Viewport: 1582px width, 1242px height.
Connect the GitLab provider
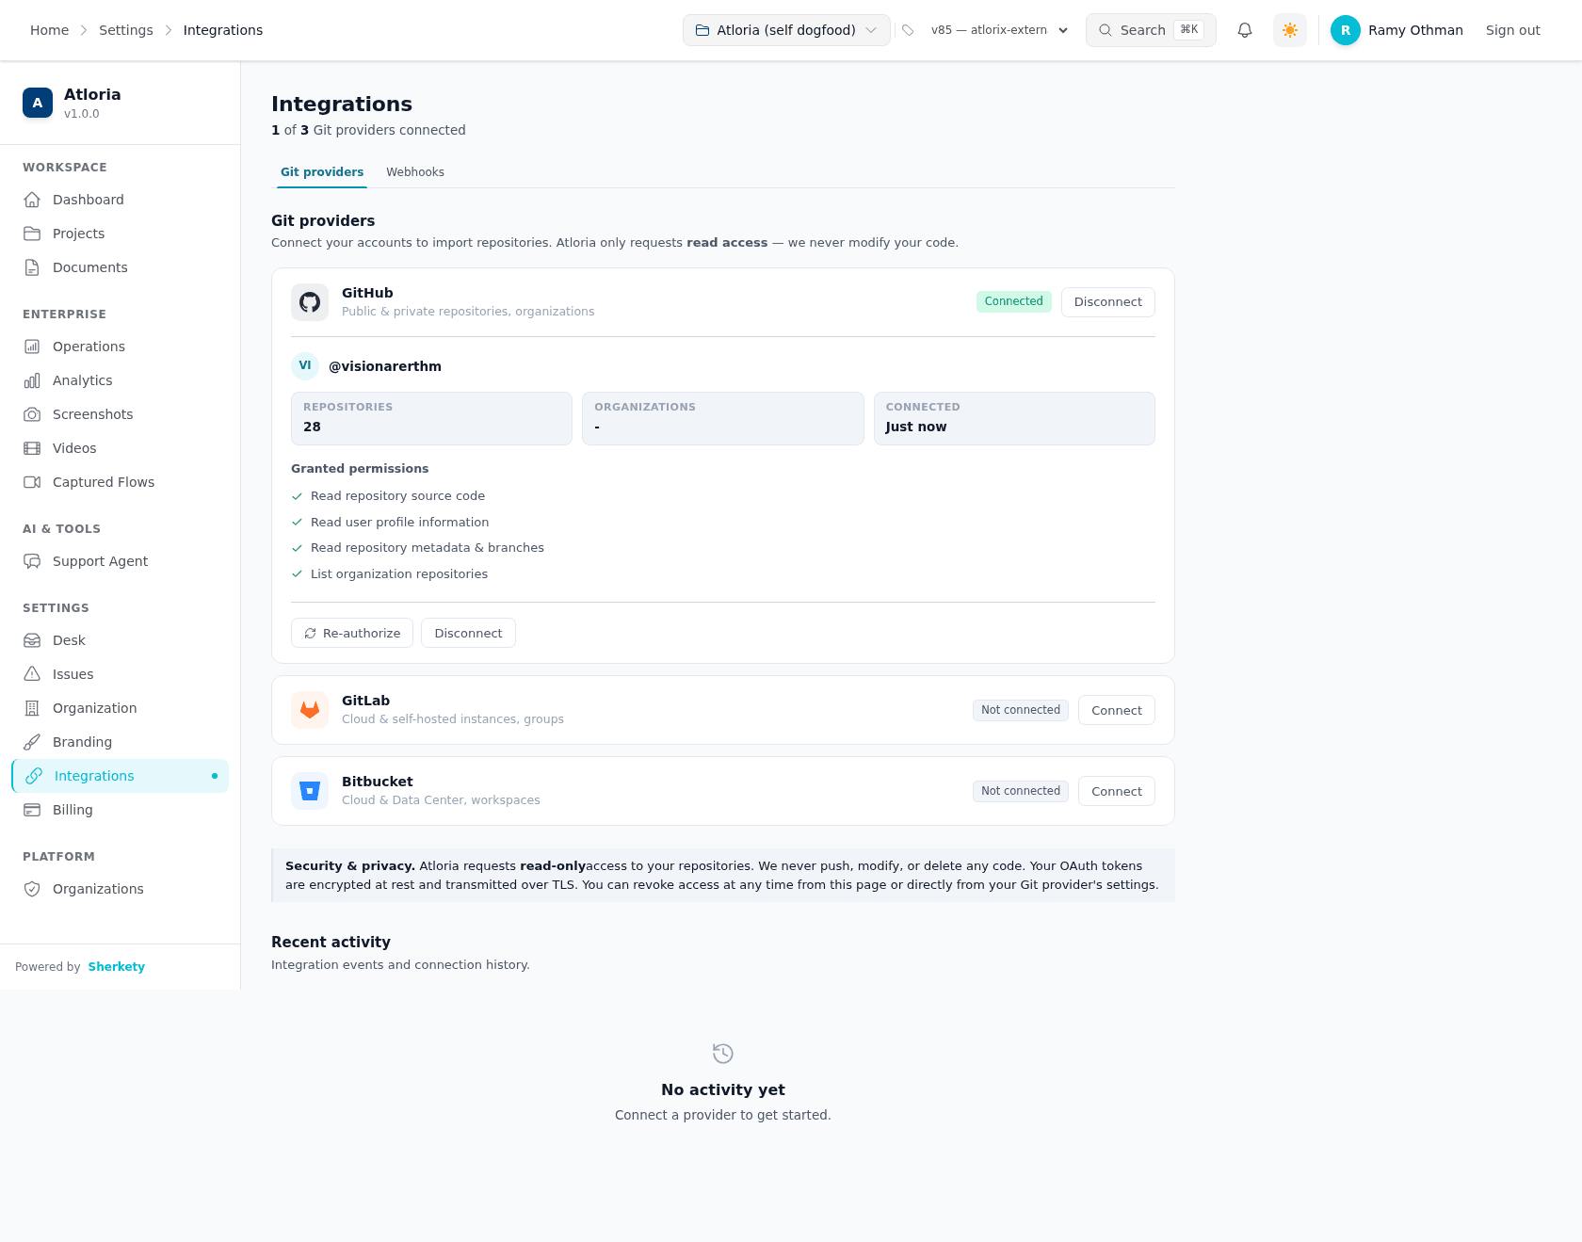point(1117,710)
